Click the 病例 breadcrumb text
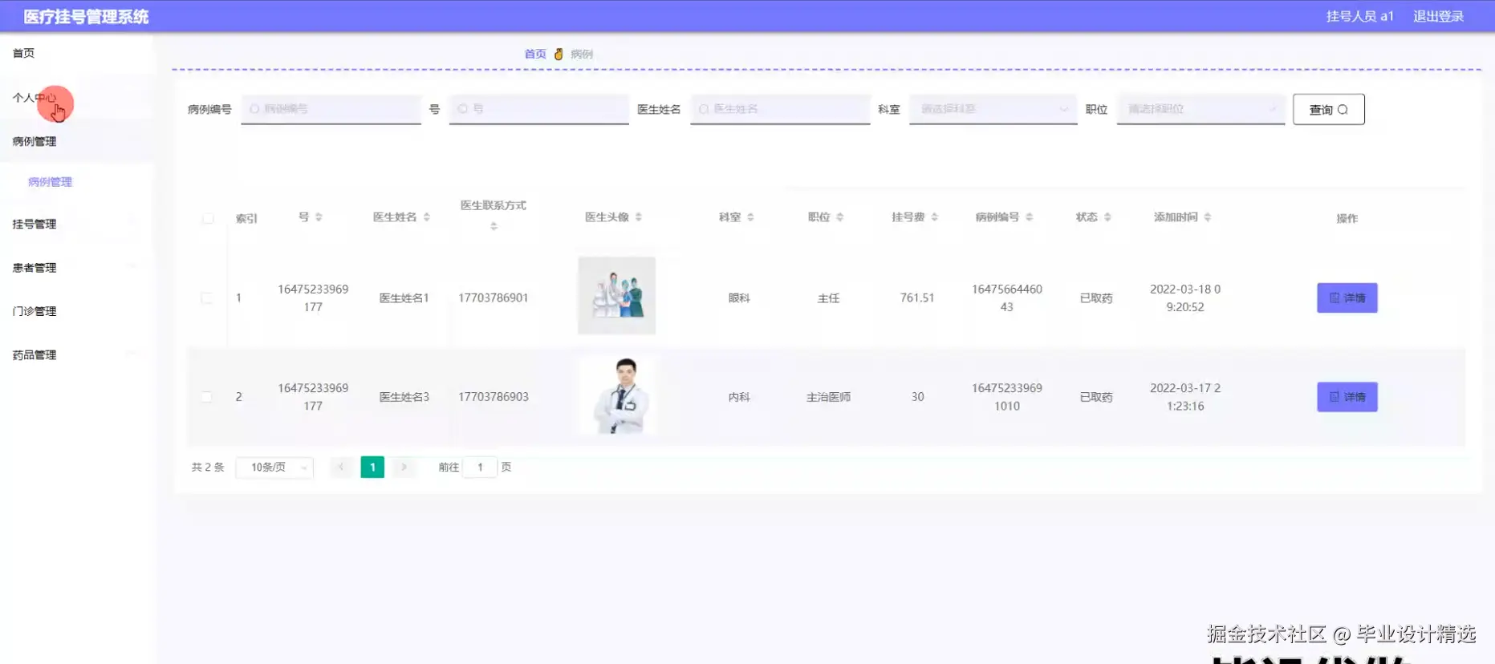Viewport: 1495px width, 664px height. [x=582, y=54]
